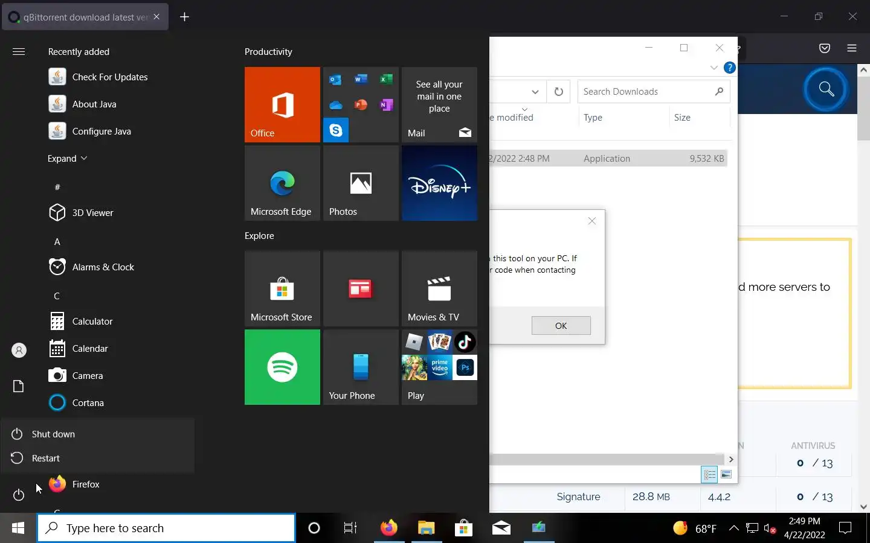Open the Mail tile
The height and width of the screenshot is (543, 870).
click(439, 104)
